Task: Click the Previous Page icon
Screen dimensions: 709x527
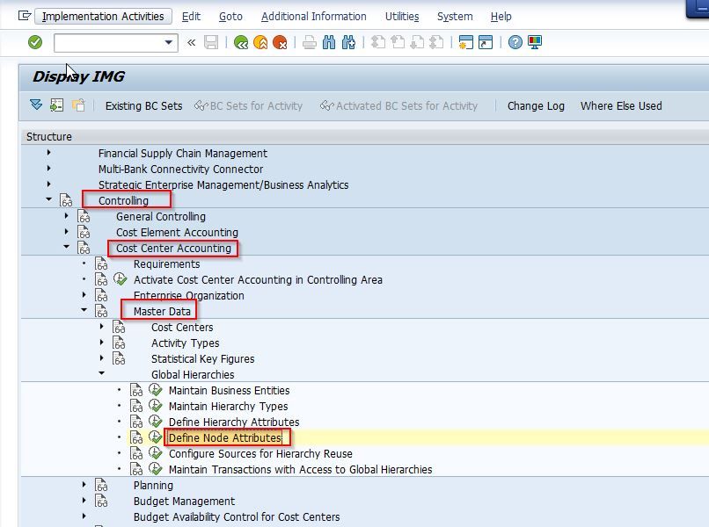Action: (398, 42)
